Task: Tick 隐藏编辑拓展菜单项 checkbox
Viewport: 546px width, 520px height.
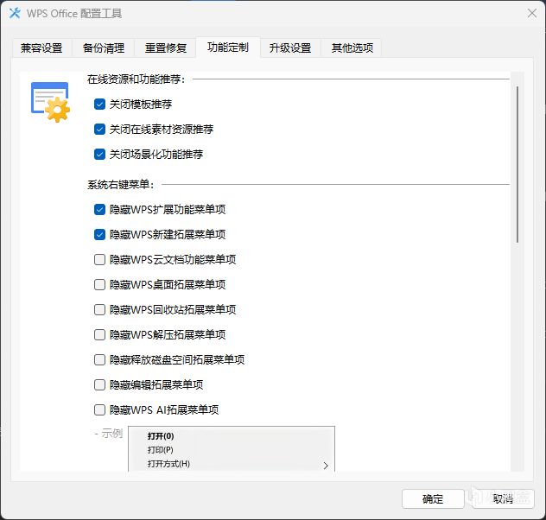Action: click(99, 384)
